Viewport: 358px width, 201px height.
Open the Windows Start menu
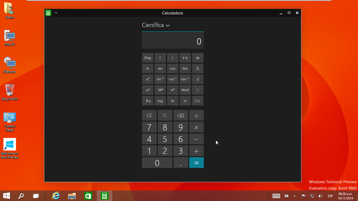point(7,196)
